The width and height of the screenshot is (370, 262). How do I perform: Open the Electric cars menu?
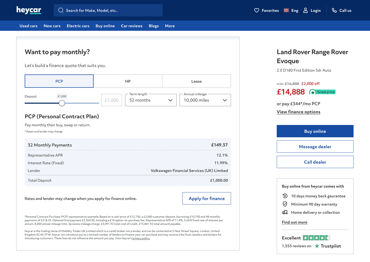pyautogui.click(x=78, y=26)
